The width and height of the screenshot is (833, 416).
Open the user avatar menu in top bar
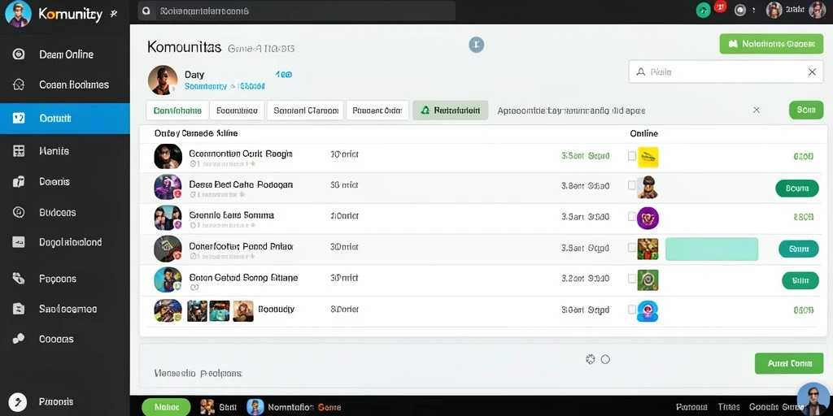pyautogui.click(x=774, y=10)
